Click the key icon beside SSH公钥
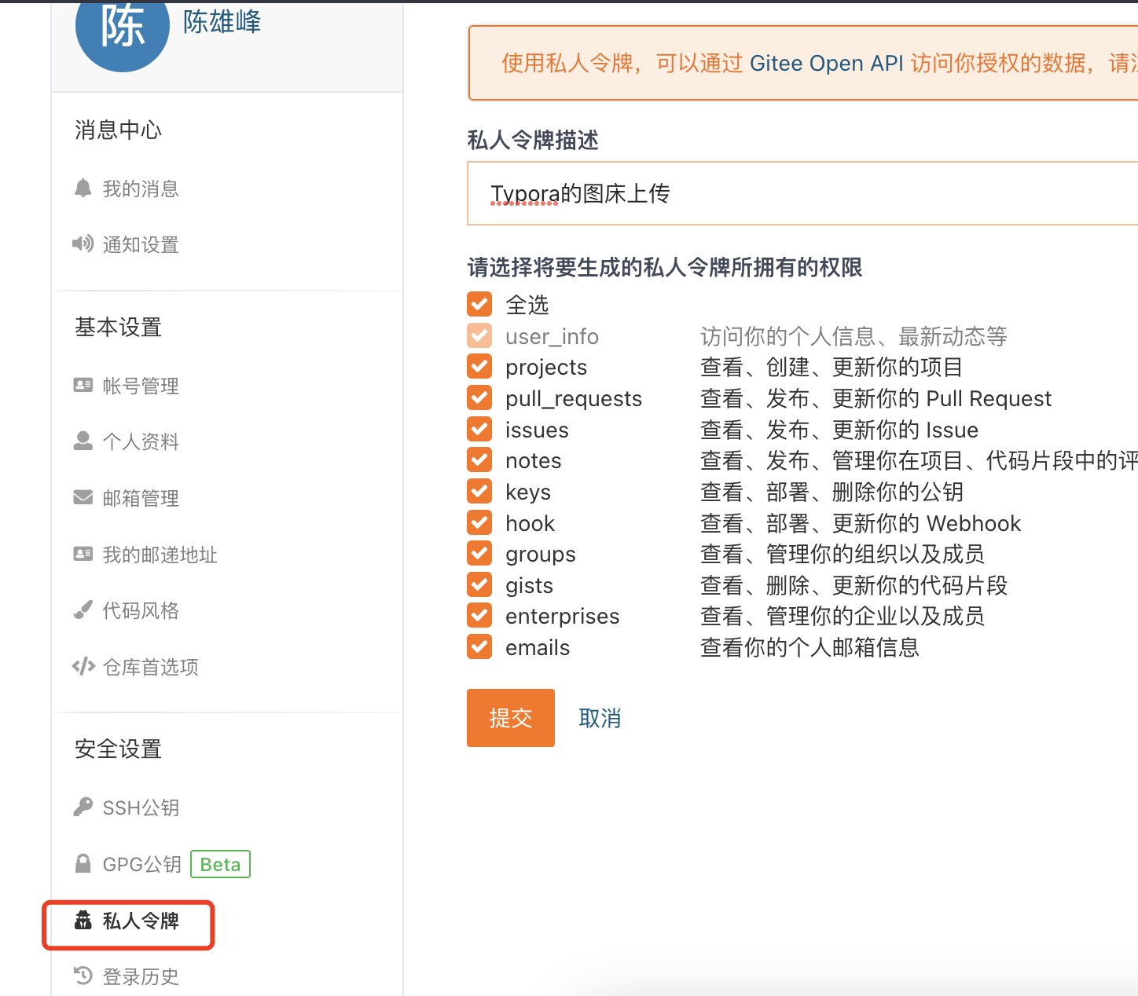The height and width of the screenshot is (996, 1138). (x=83, y=807)
